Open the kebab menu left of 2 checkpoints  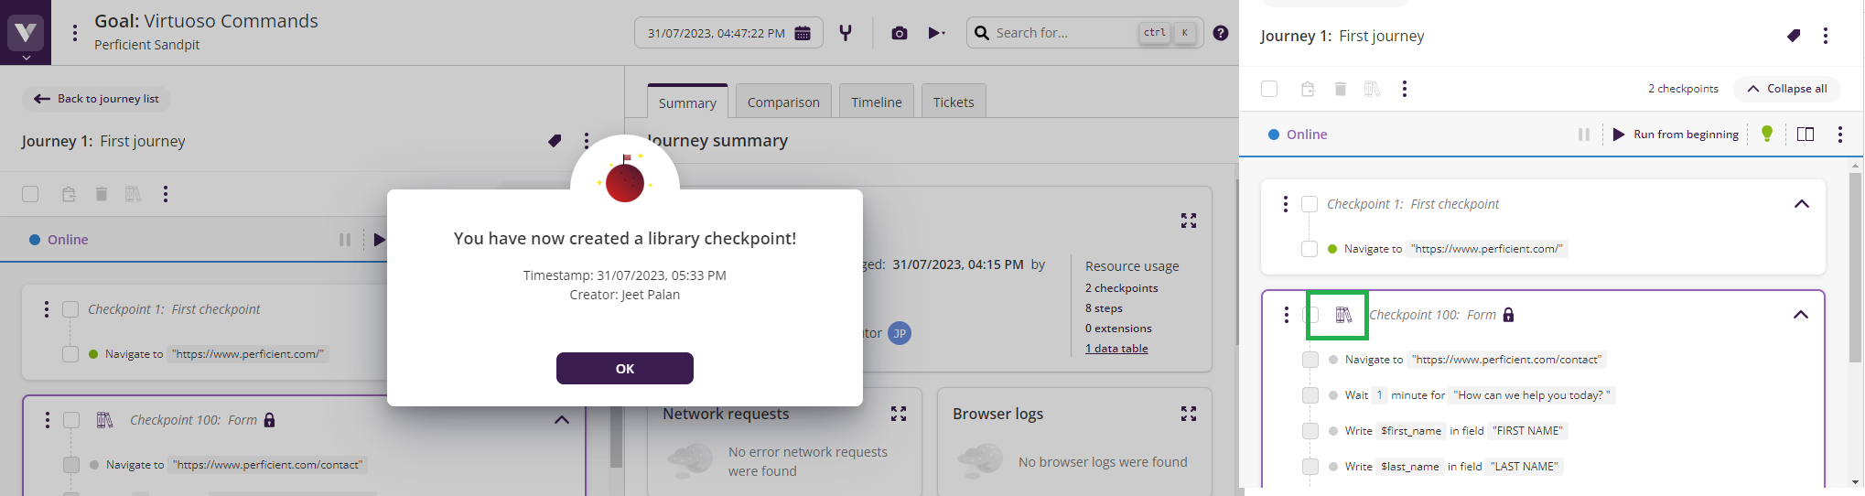[x=1405, y=89]
